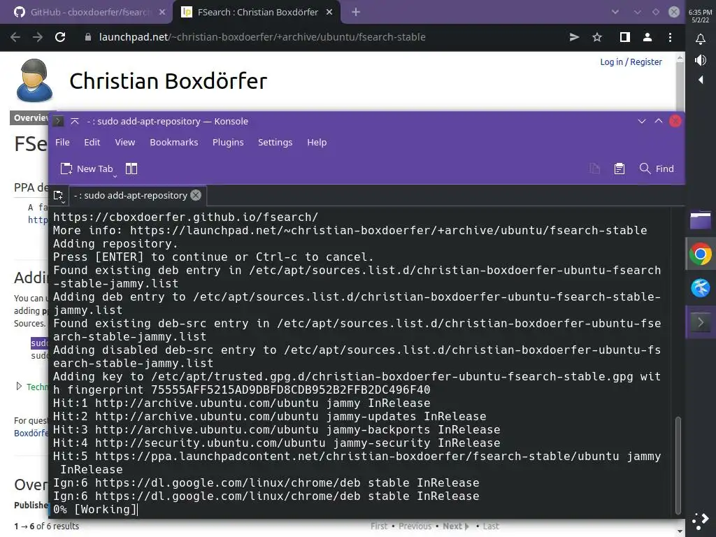Expand the Technical details disclosure triangle
The image size is (716, 537).
(x=19, y=386)
